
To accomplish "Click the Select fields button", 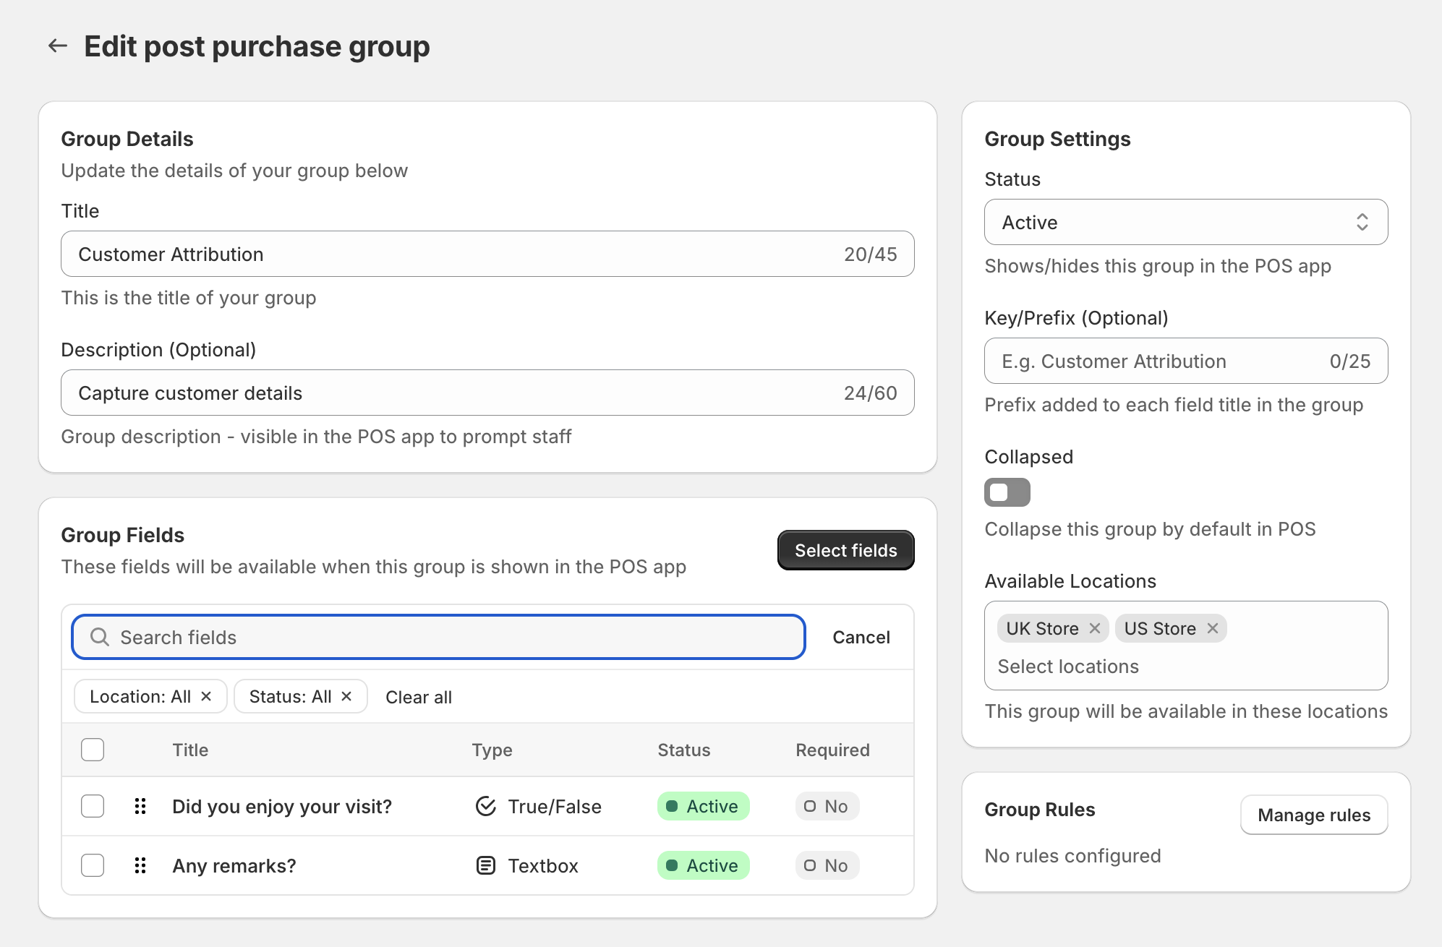I will click(845, 550).
